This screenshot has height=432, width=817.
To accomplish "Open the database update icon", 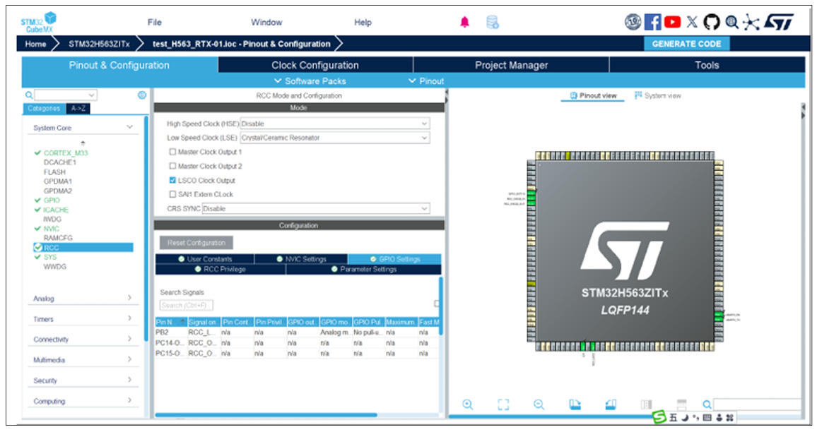I will [493, 22].
